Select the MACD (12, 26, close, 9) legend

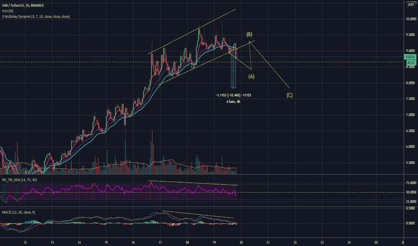coord(19,212)
